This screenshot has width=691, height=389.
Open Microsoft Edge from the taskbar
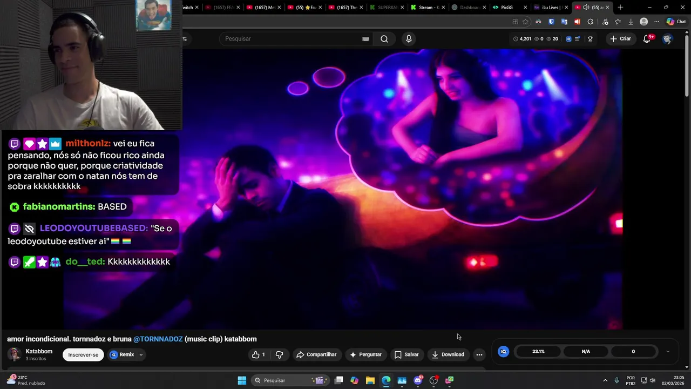pos(386,380)
